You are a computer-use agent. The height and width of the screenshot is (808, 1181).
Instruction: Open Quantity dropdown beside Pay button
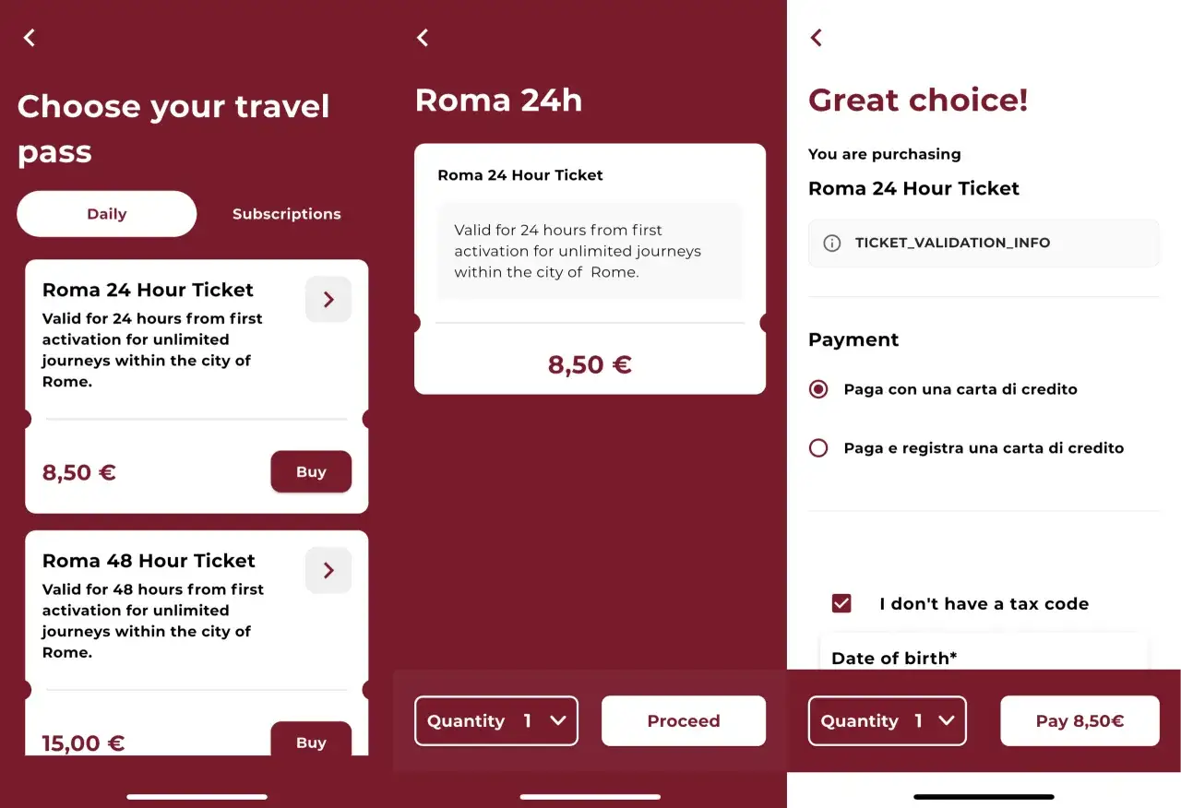(887, 721)
